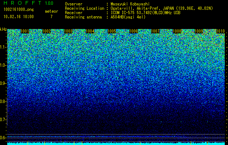Click the Ovserver field label

[74, 4]
